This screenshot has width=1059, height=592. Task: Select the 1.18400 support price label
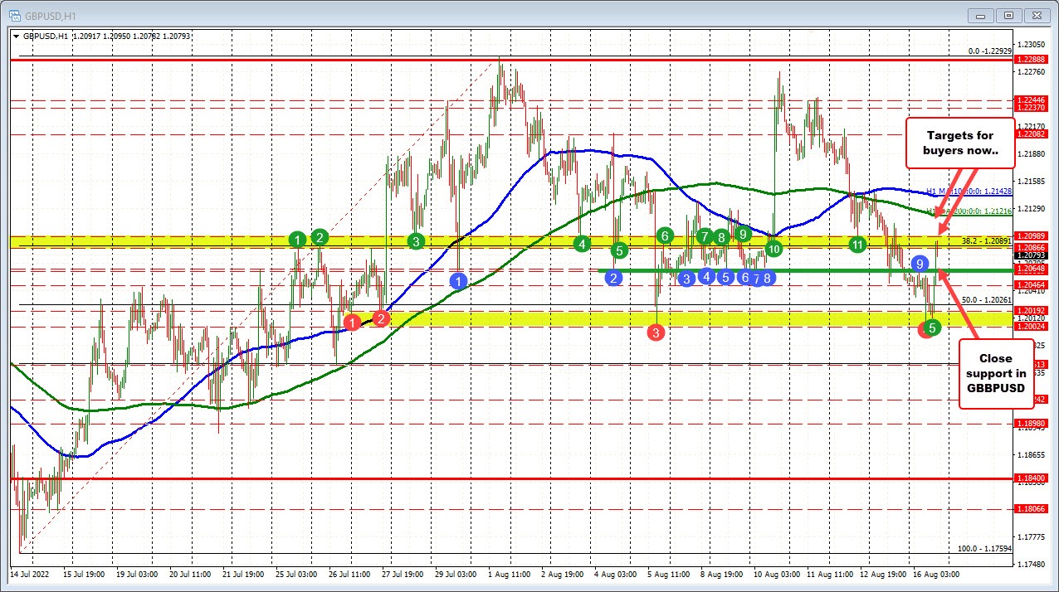[1032, 478]
